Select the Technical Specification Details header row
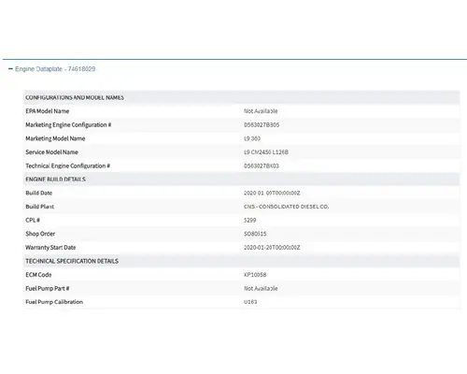This screenshot has height=374, width=467. click(x=242, y=261)
